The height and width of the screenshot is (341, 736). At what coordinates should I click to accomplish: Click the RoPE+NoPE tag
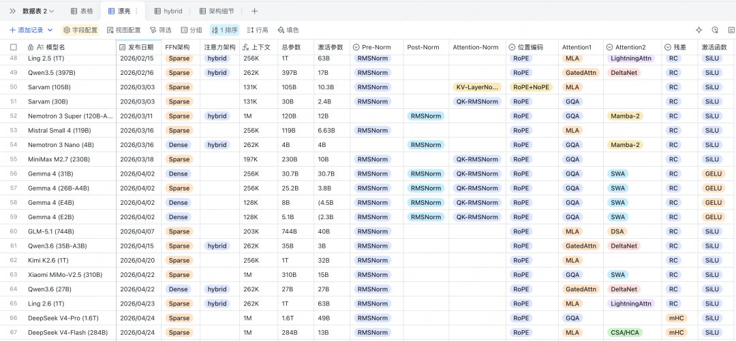click(531, 87)
